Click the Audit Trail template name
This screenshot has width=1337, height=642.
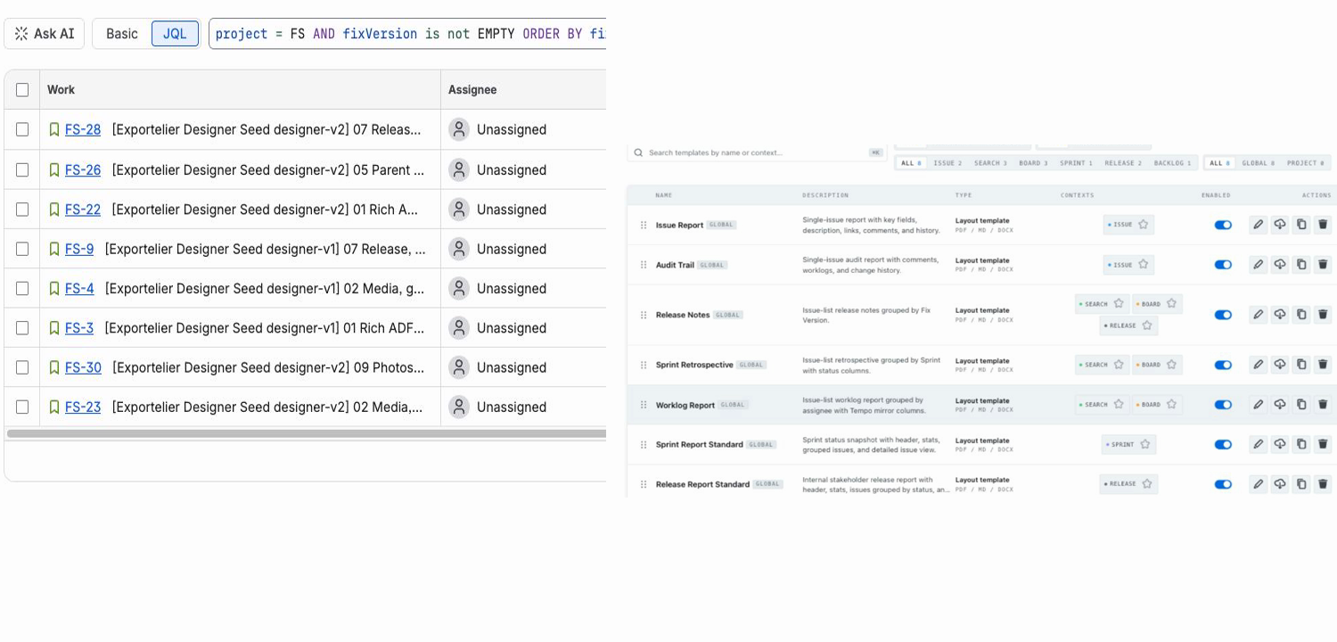675,265
